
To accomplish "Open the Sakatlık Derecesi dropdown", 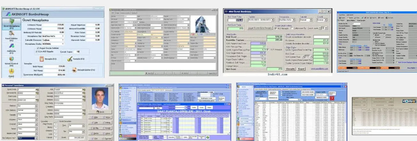I will coord(63,40).
